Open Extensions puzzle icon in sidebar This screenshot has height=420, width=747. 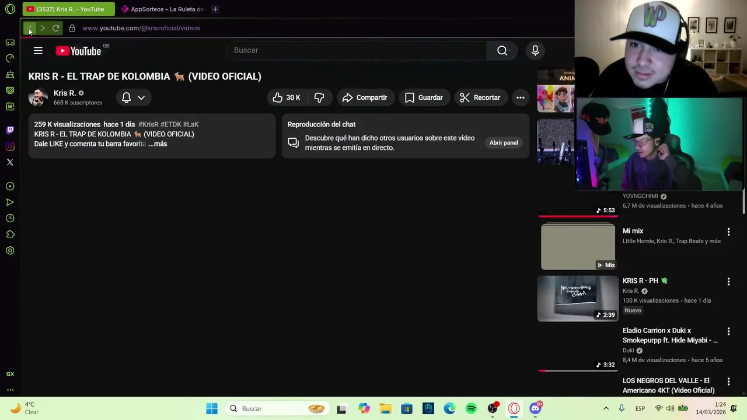pyautogui.click(x=10, y=235)
